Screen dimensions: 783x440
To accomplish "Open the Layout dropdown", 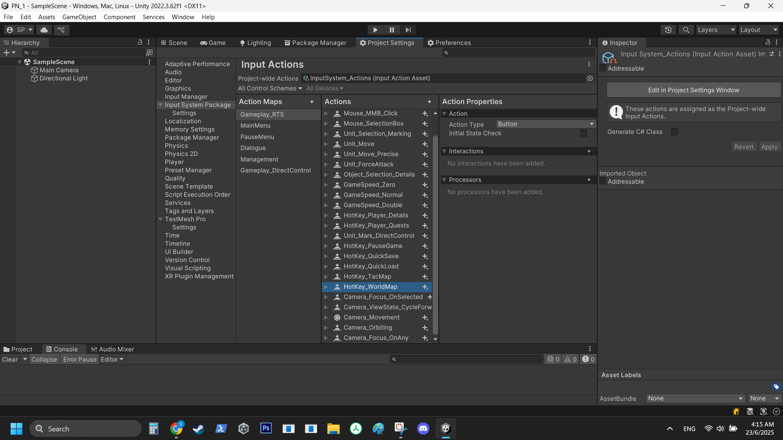I will [759, 30].
